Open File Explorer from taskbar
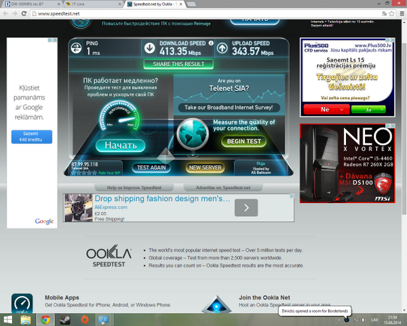Image resolution: width=407 pixels, height=326 pixels. (26, 320)
